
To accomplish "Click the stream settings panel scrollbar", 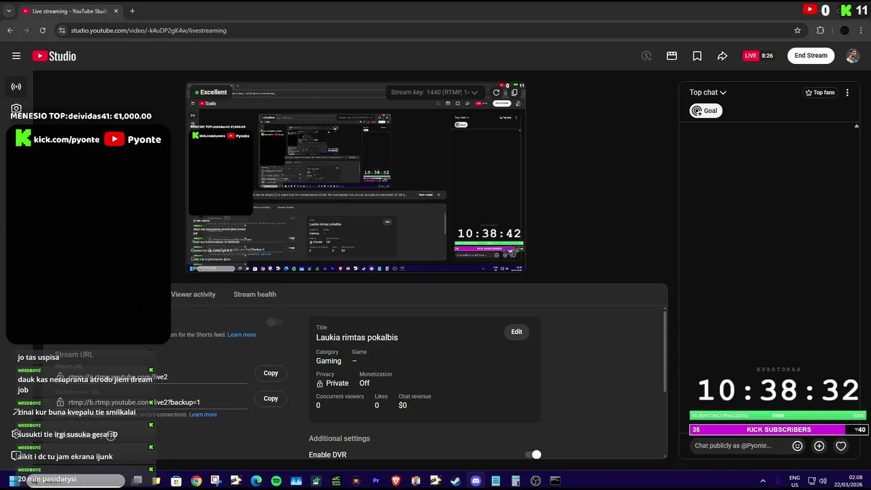I will pos(665,350).
